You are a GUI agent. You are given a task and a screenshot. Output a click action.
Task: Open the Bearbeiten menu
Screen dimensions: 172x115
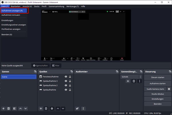[x=15, y=7]
